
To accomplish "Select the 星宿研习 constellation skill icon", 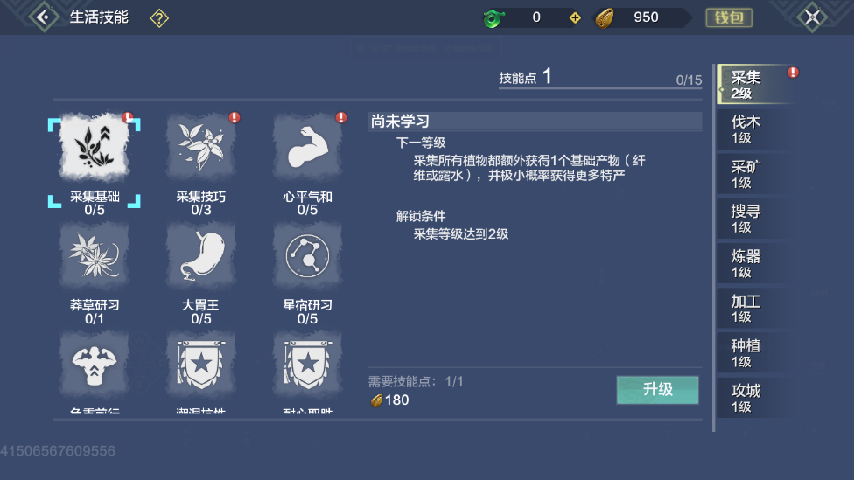I will [x=308, y=256].
